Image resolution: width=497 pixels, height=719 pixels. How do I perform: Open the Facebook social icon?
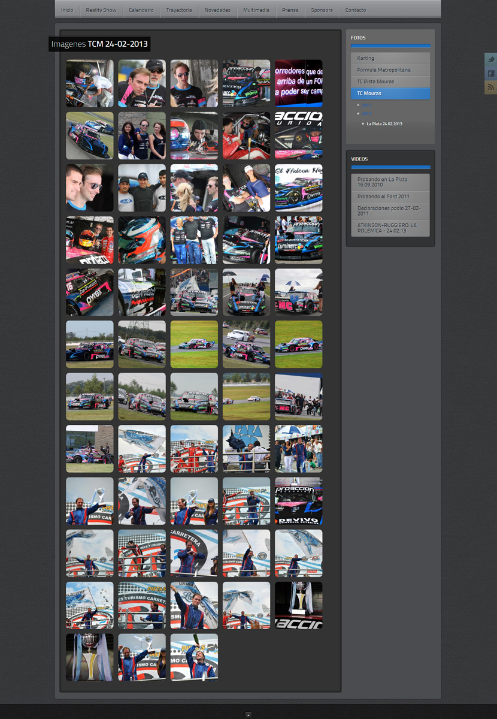[491, 73]
